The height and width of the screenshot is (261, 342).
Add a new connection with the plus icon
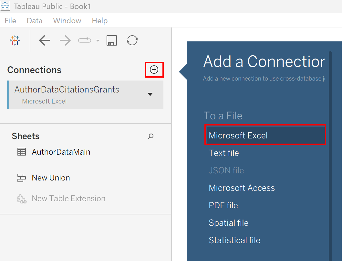point(154,70)
